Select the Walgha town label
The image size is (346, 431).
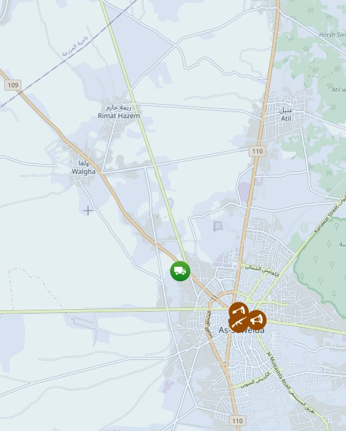(84, 168)
